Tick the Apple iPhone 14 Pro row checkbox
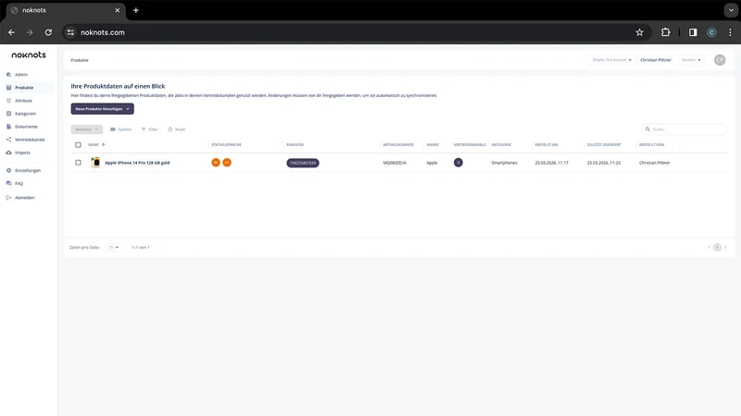The height and width of the screenshot is (416, 741). tap(78, 163)
